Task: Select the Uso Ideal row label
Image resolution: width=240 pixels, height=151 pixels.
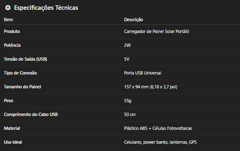Action: pos(13,142)
